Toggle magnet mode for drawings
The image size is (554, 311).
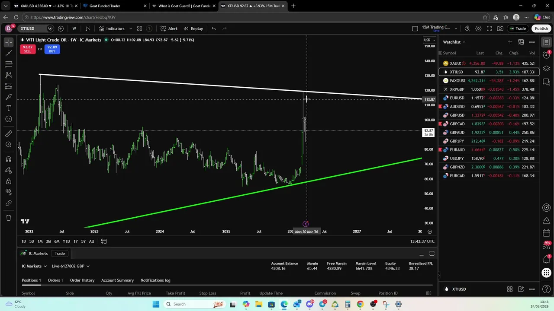[9, 159]
